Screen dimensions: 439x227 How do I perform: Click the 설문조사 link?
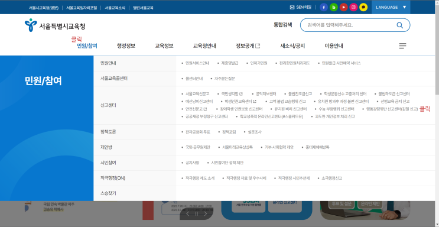(x=255, y=132)
